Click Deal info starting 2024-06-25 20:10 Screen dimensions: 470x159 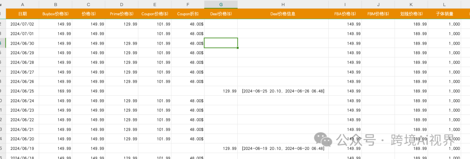283,91
